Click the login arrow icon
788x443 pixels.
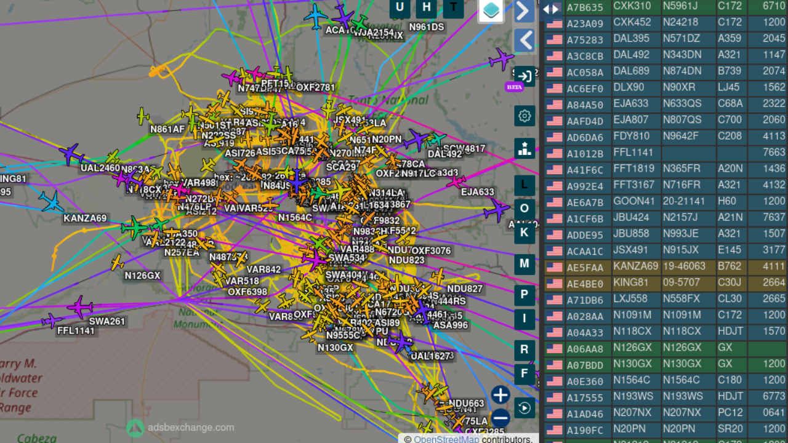point(525,76)
